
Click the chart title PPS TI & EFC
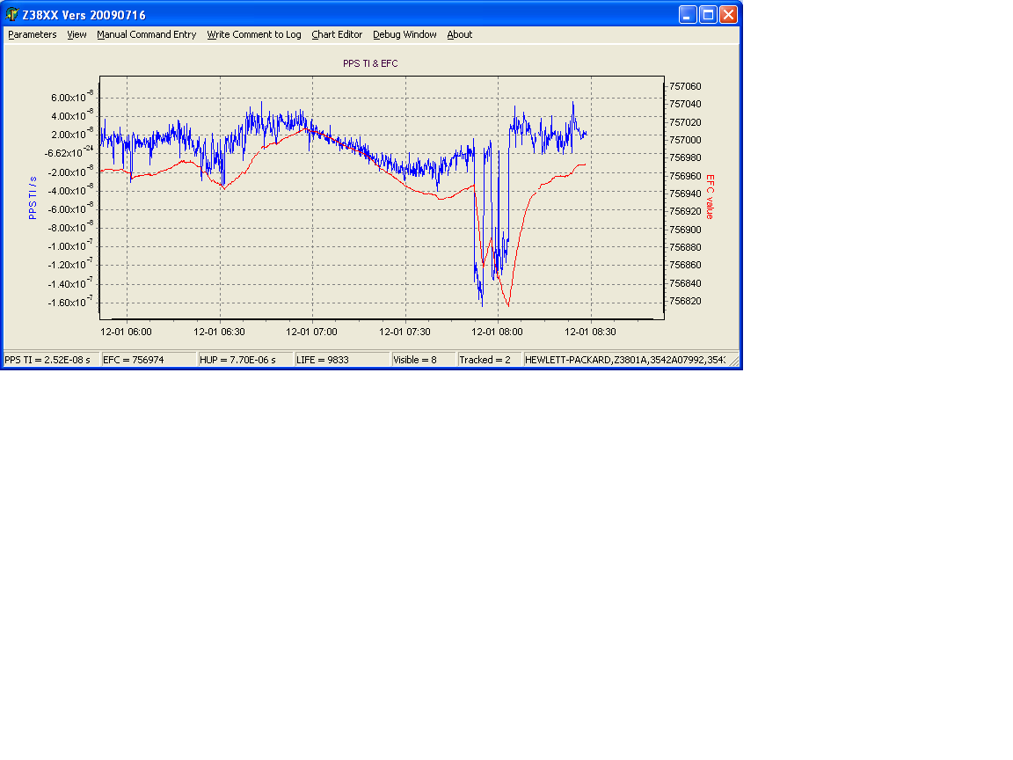[x=370, y=63]
